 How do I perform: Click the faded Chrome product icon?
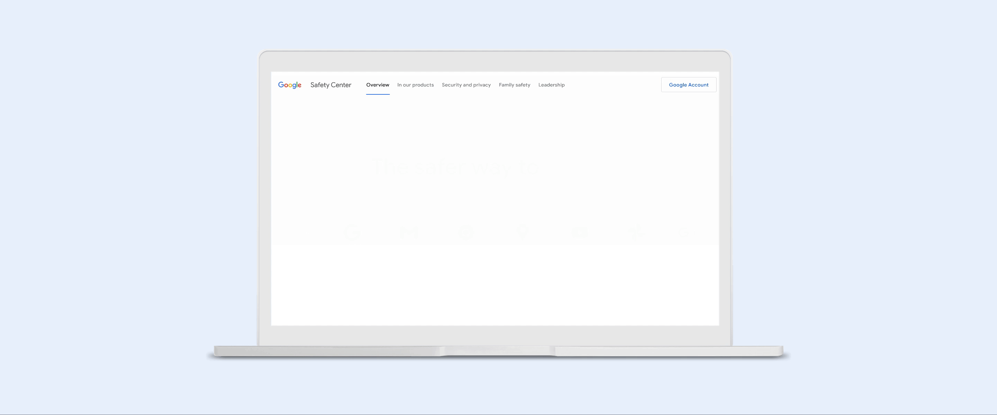point(466,232)
